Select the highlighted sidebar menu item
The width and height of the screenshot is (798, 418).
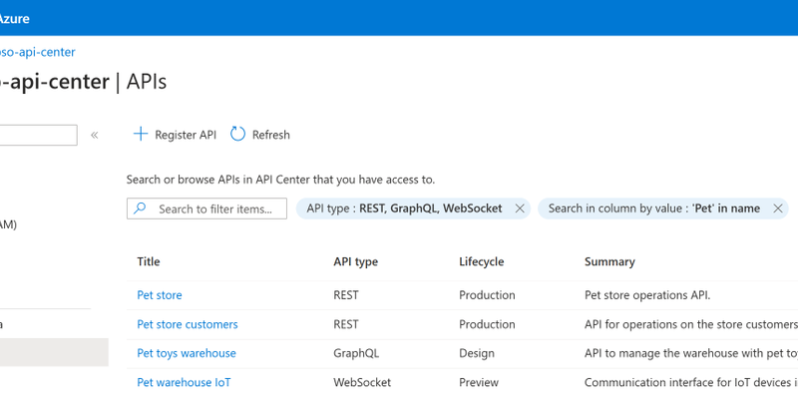tap(54, 352)
